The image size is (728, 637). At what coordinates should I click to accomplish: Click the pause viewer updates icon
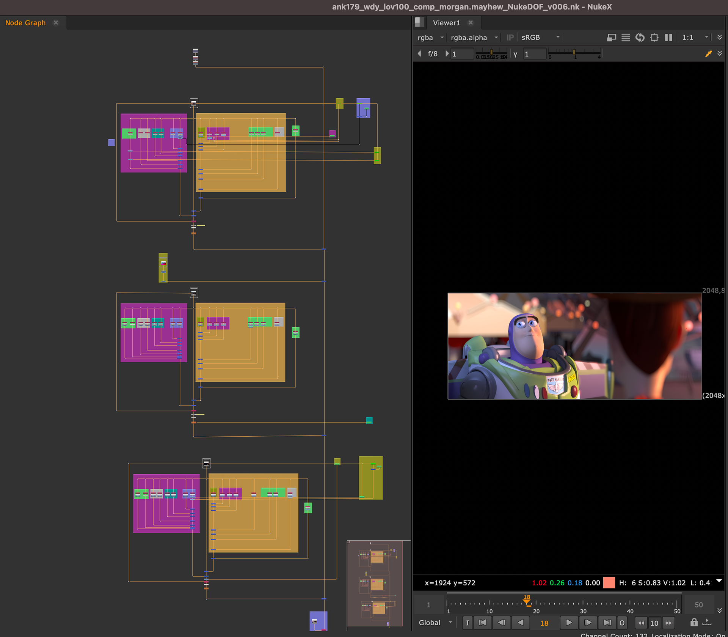(668, 37)
